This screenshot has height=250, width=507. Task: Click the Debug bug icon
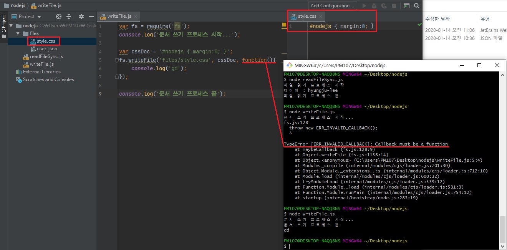[374, 6]
